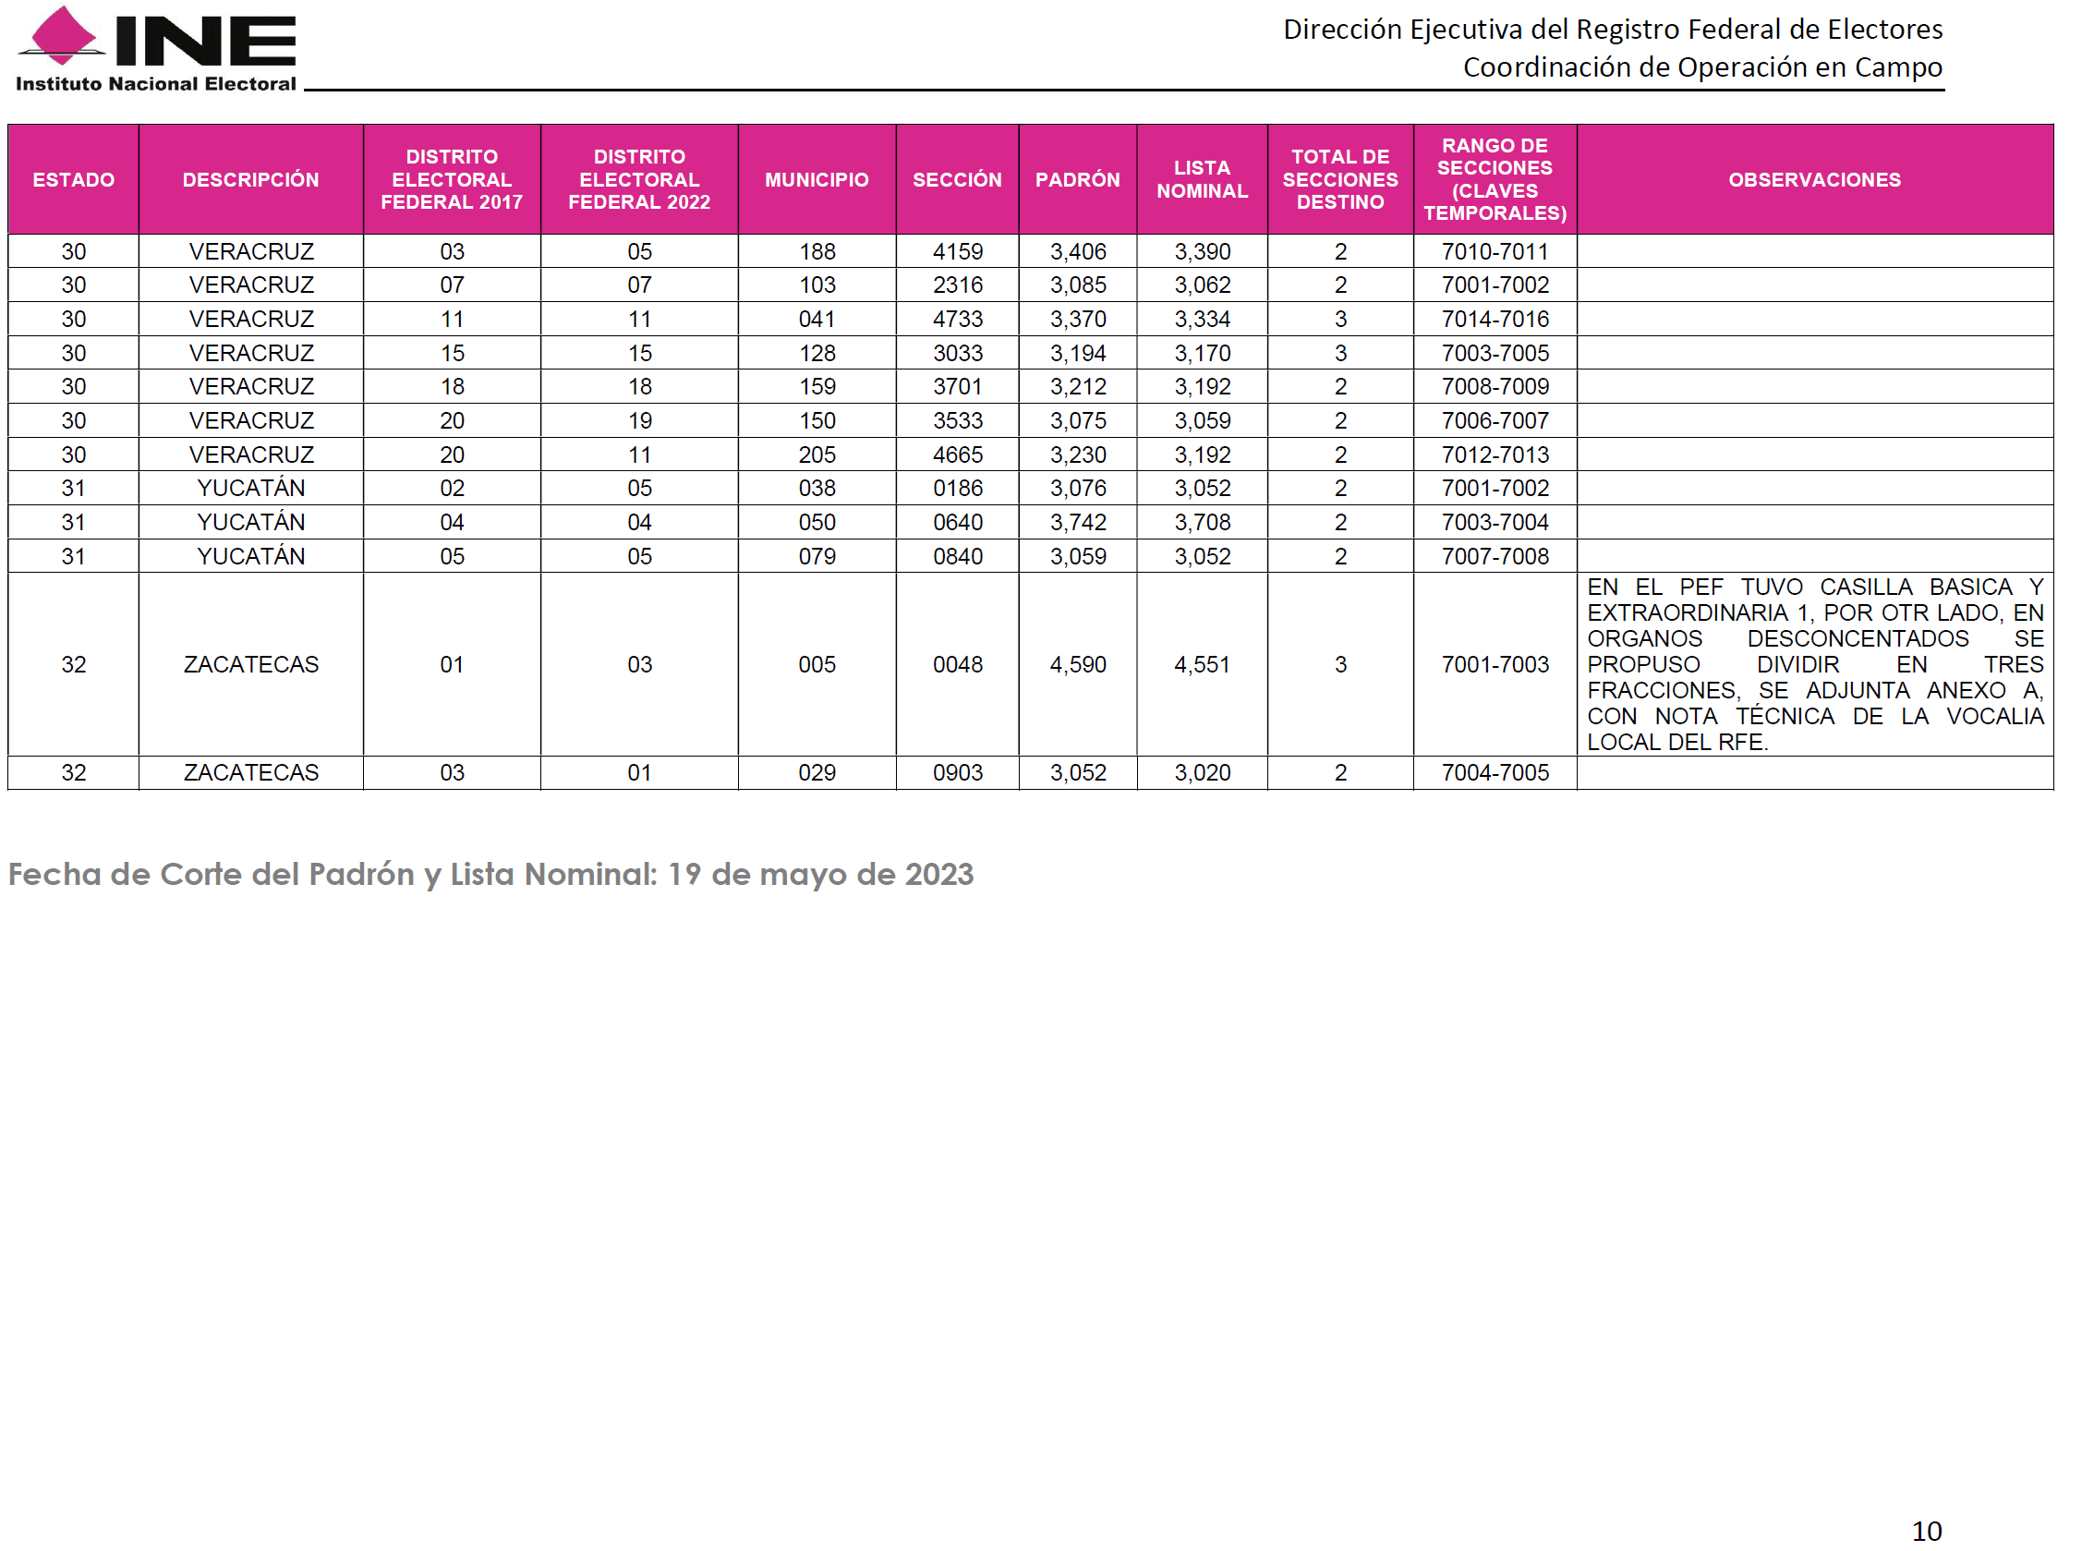Click the DESCRIPCIÓN column header
The height and width of the screenshot is (1551, 2082).
click(250, 179)
